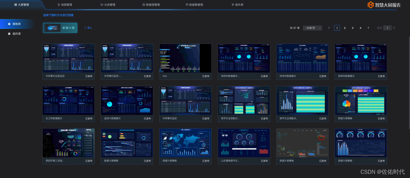Click the monitor icon inside 新建大屏 button
The image size is (410, 178).
click(52, 28)
